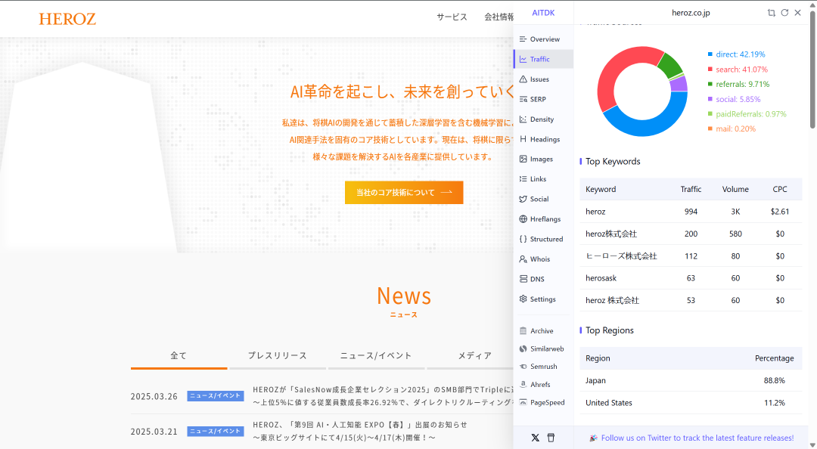Open the Density section
The width and height of the screenshot is (817, 449).
(x=543, y=119)
